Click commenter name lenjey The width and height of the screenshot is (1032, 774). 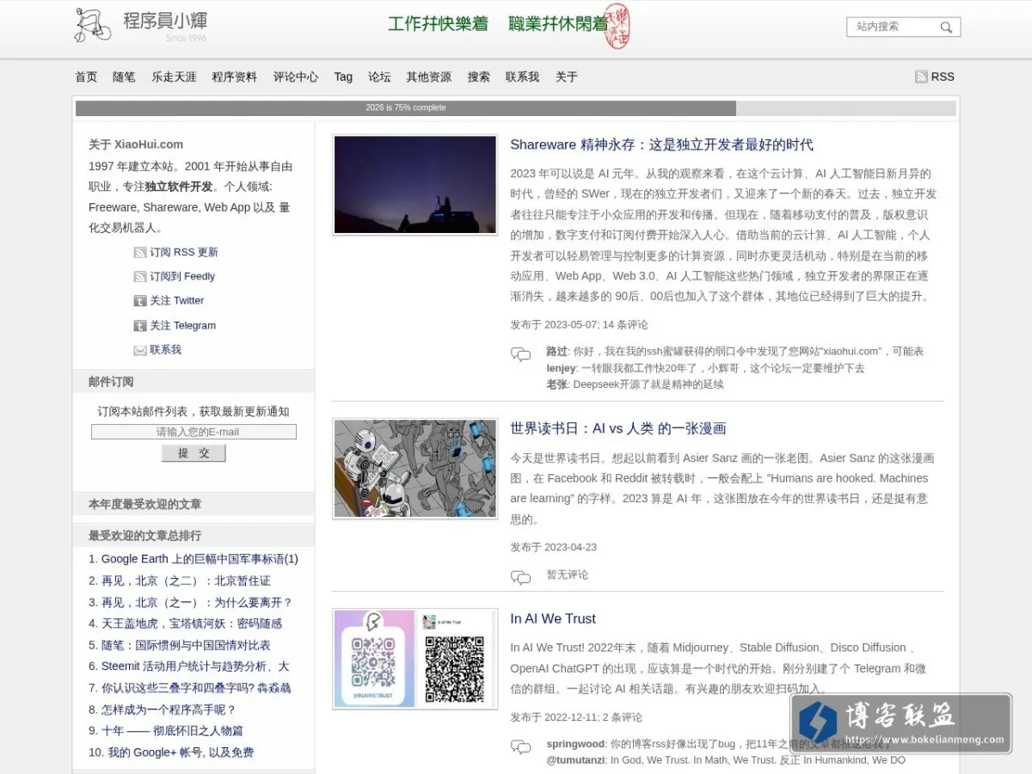[x=561, y=368]
